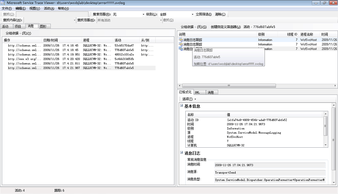Sort by the 进程 column header
The image size is (338, 194).
click(x=97, y=40)
